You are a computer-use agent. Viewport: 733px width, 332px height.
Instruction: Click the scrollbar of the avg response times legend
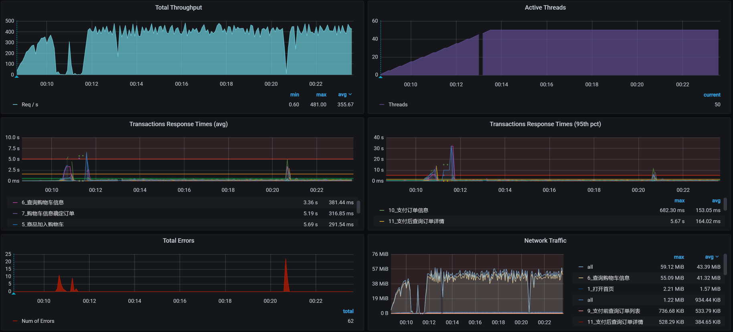[x=358, y=207]
